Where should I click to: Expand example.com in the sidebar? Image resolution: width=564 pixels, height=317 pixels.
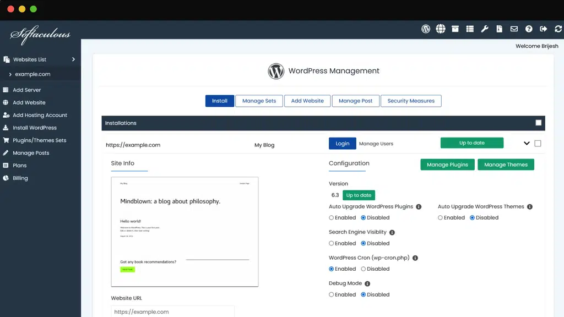coord(10,74)
